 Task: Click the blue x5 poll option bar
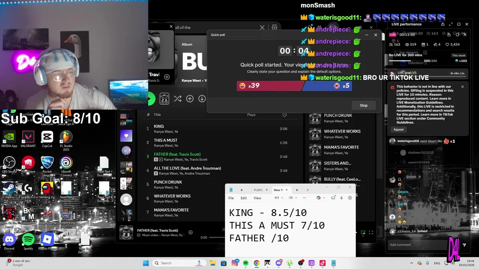[x=327, y=86]
